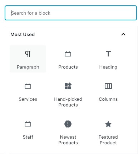This screenshot has height=154, width=138.
Task: Pick the Hand-picked Products grid icon
Action: tap(68, 86)
